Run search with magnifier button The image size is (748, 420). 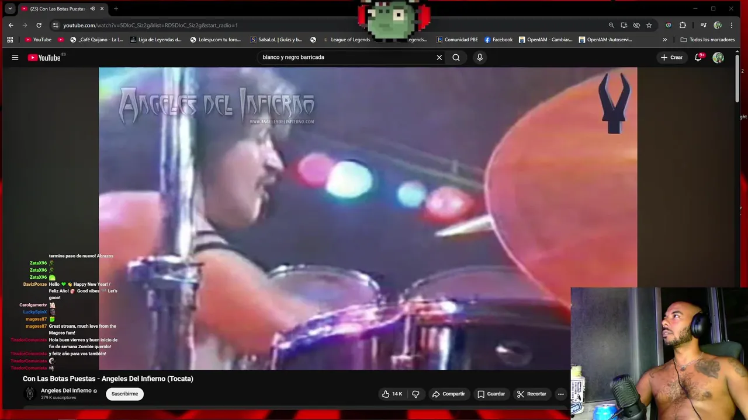(456, 57)
